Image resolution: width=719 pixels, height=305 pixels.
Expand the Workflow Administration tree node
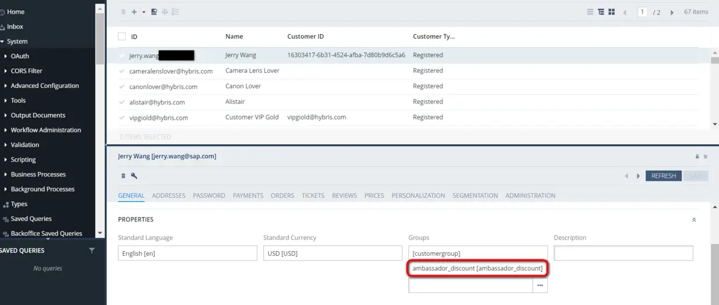pos(6,130)
